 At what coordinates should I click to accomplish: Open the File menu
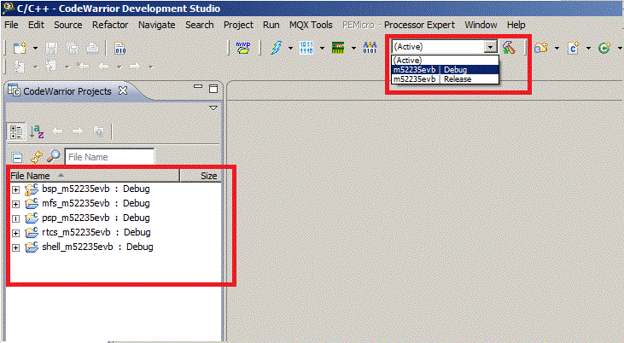coord(11,25)
